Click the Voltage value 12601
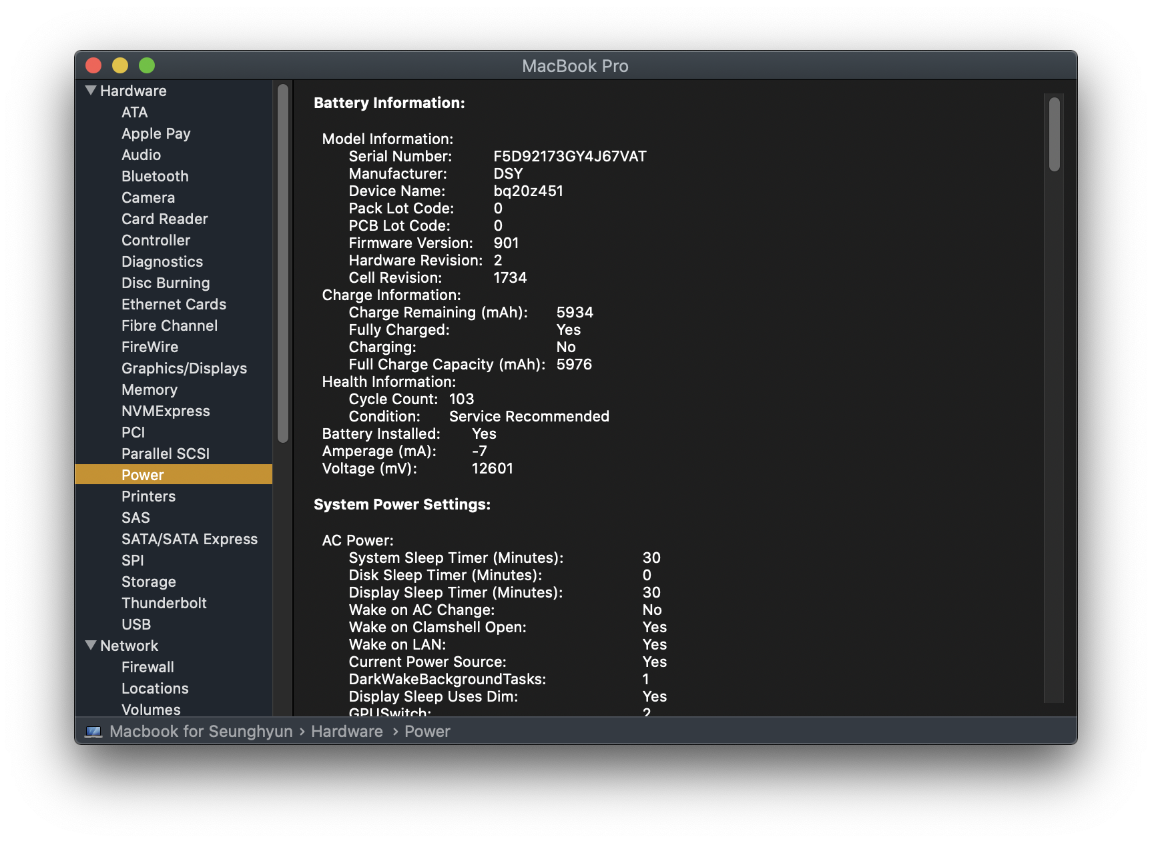 click(492, 468)
